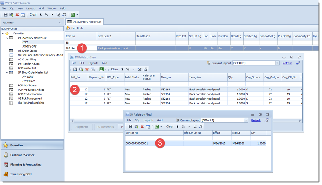Click the Customer Service navigation button
The image size is (322, 185).
(x=22, y=155)
